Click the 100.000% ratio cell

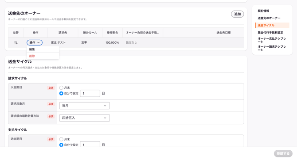[112, 43]
